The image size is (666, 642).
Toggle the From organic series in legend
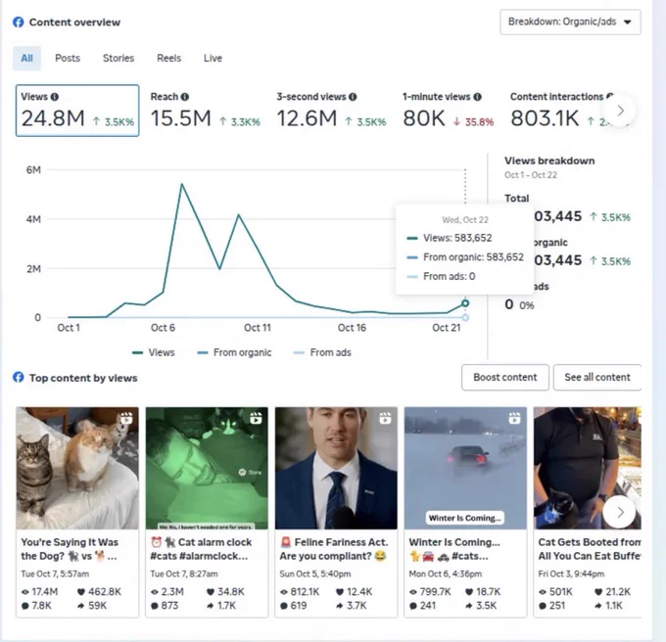click(x=234, y=352)
